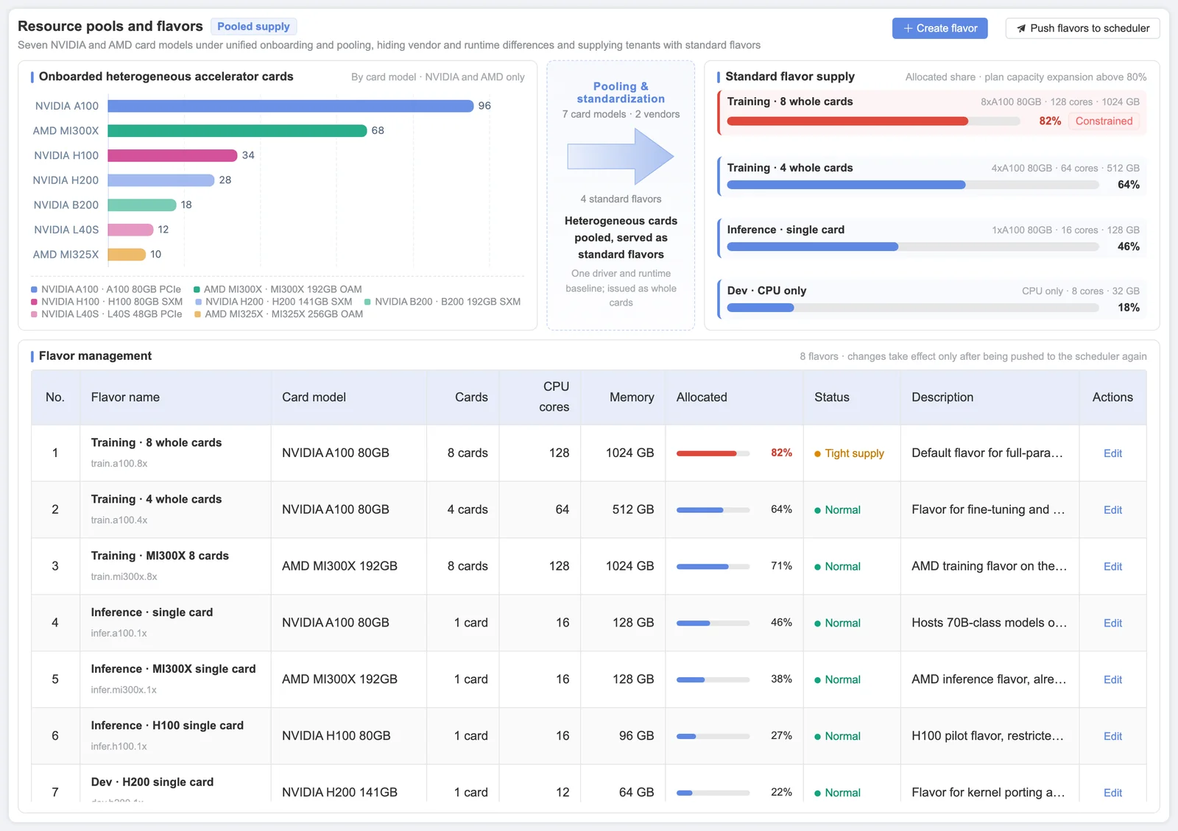The width and height of the screenshot is (1178, 831).
Task: Toggle NVIDIA H100 legend swatch
Action: coord(35,302)
